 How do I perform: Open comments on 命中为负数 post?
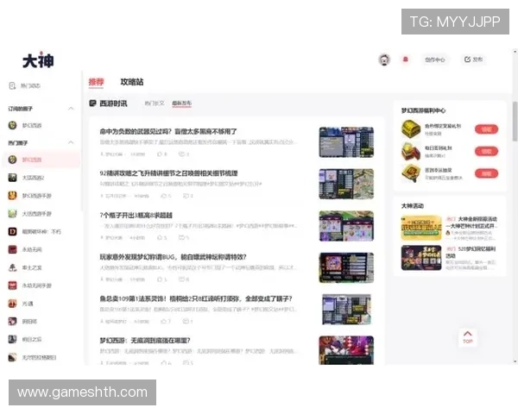pyautogui.click(x=184, y=154)
